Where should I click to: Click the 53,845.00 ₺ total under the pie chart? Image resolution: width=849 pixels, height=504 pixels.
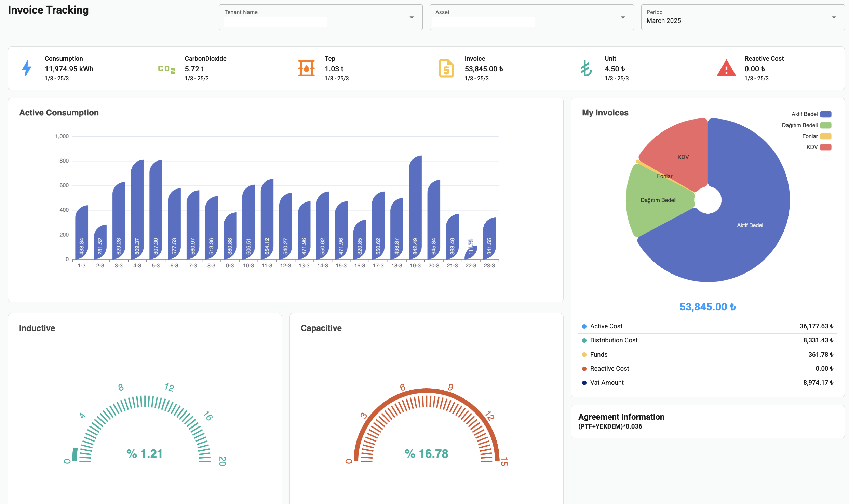707,307
